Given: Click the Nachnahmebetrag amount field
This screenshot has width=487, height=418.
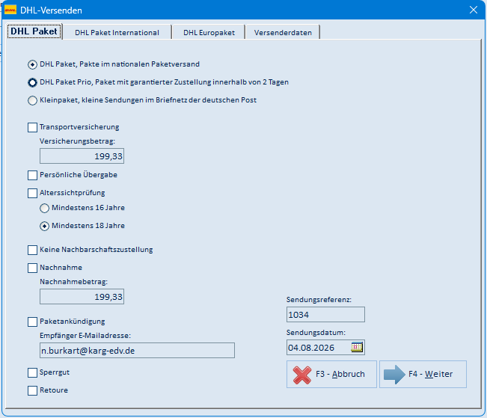Looking at the screenshot, I should [x=82, y=297].
